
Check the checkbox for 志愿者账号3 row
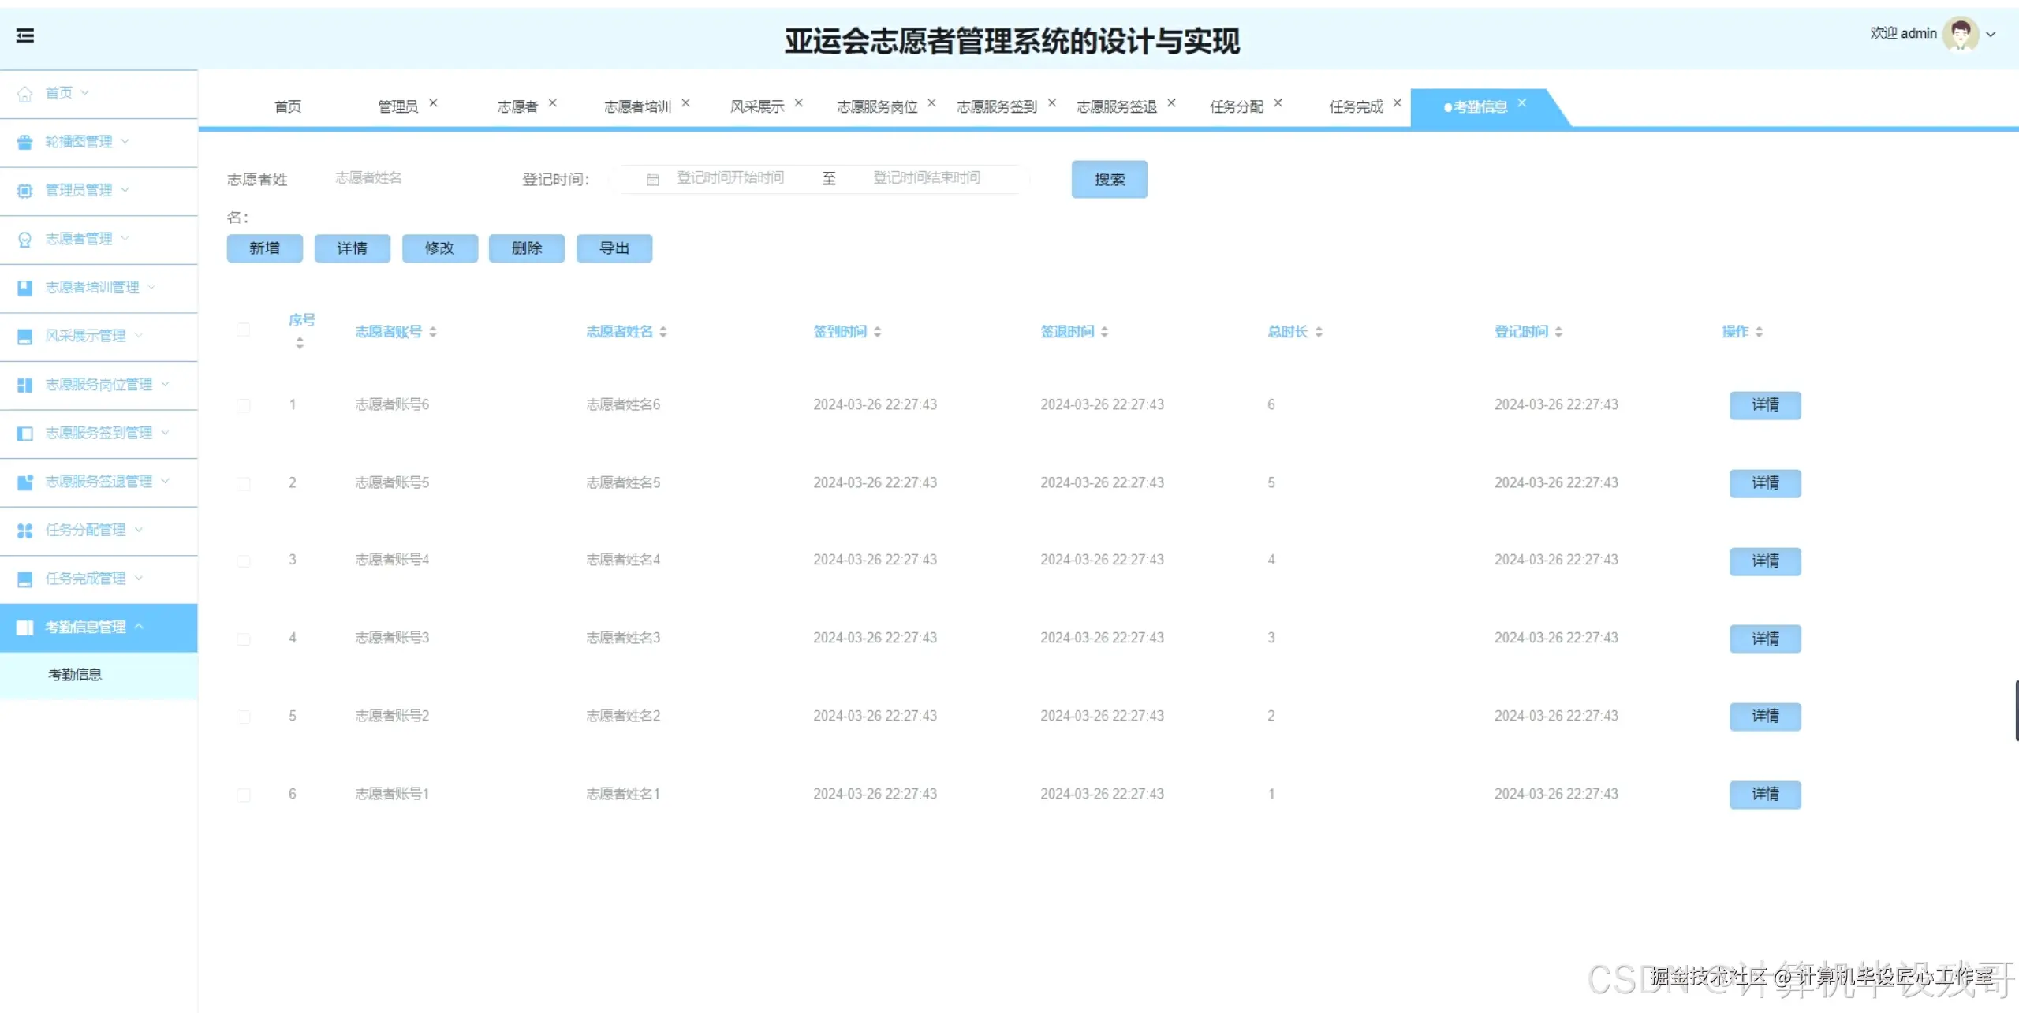[244, 639]
